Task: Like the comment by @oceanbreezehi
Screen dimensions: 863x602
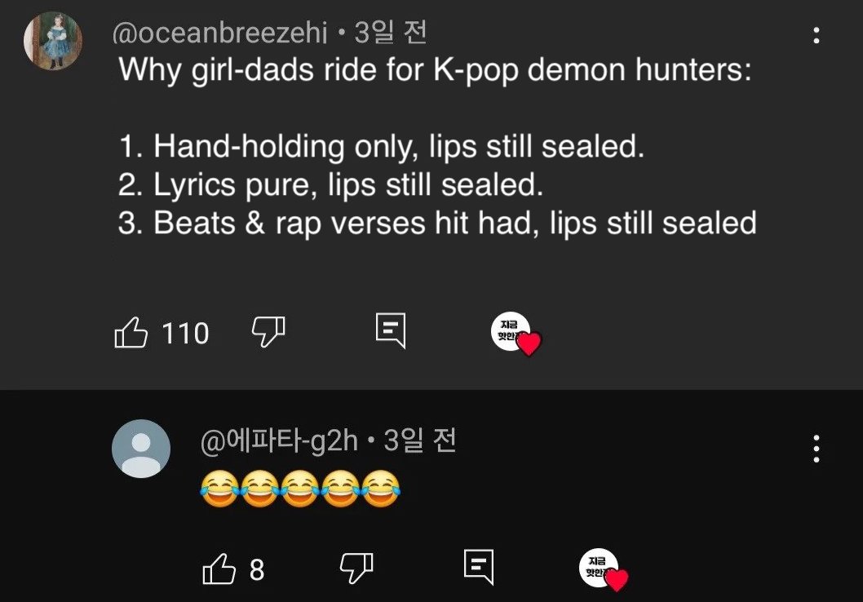Action: [x=131, y=333]
